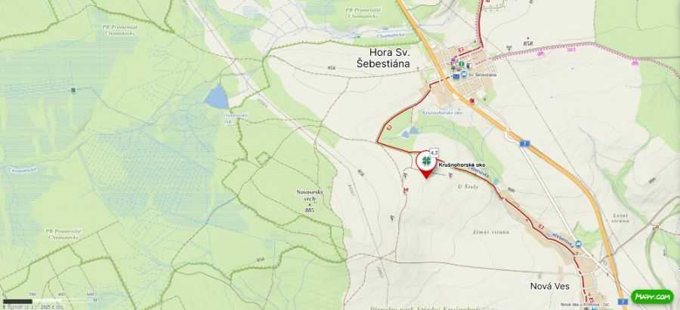This screenshot has width=680, height=310.
Task: Open the Mapy.com logo badge
Action: [651, 296]
